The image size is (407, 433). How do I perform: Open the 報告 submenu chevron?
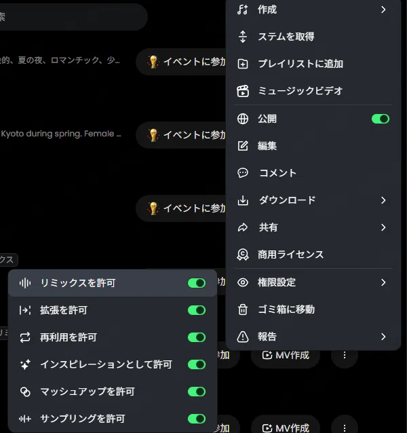pos(383,337)
